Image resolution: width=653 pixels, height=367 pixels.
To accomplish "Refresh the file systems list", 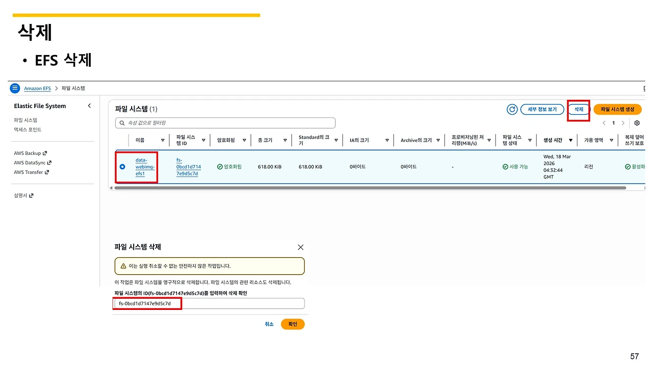I will (x=512, y=109).
